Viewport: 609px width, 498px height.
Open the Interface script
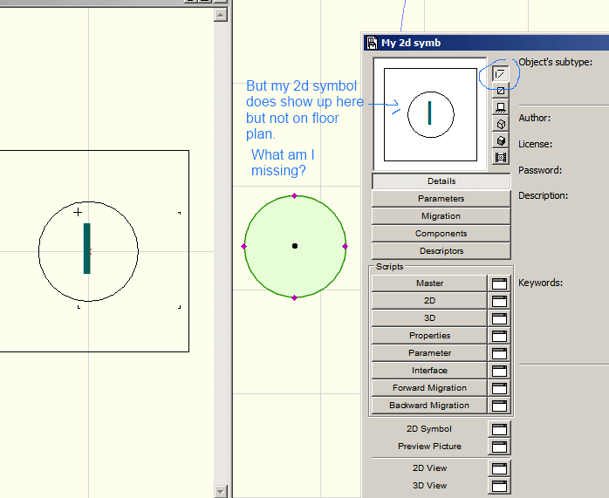pyautogui.click(x=429, y=371)
